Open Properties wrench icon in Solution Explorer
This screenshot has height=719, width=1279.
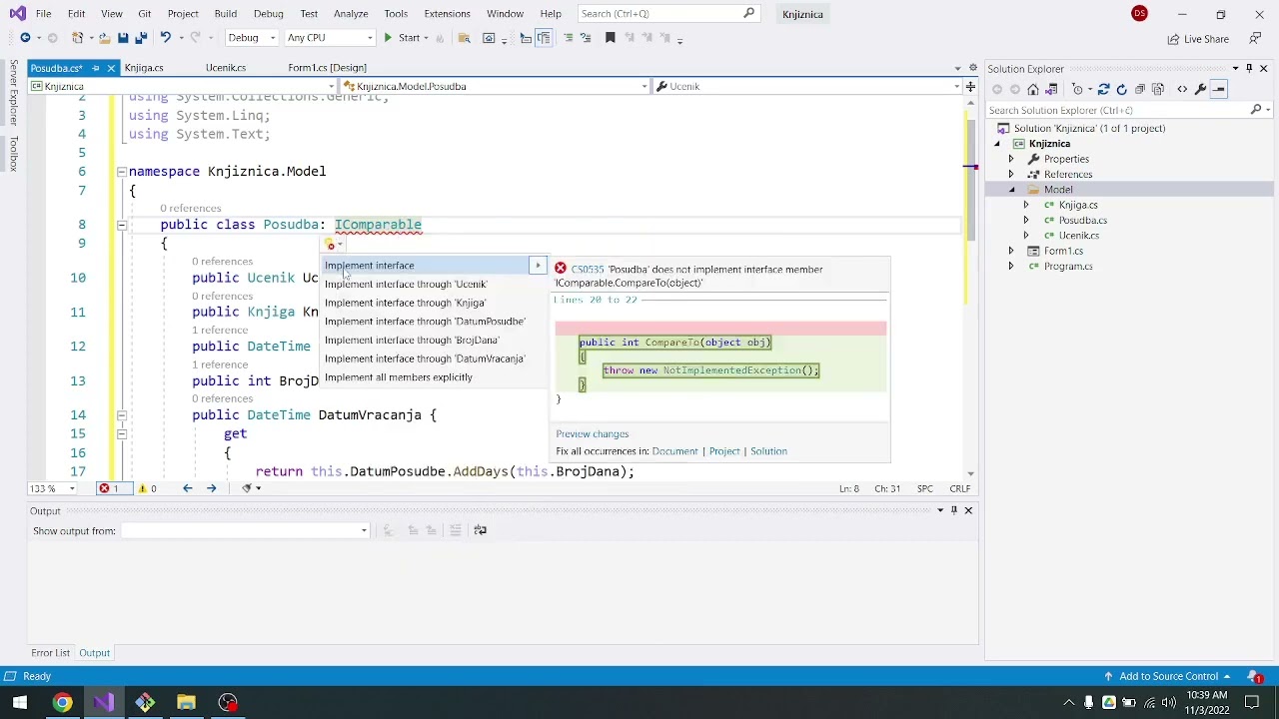(1200, 89)
